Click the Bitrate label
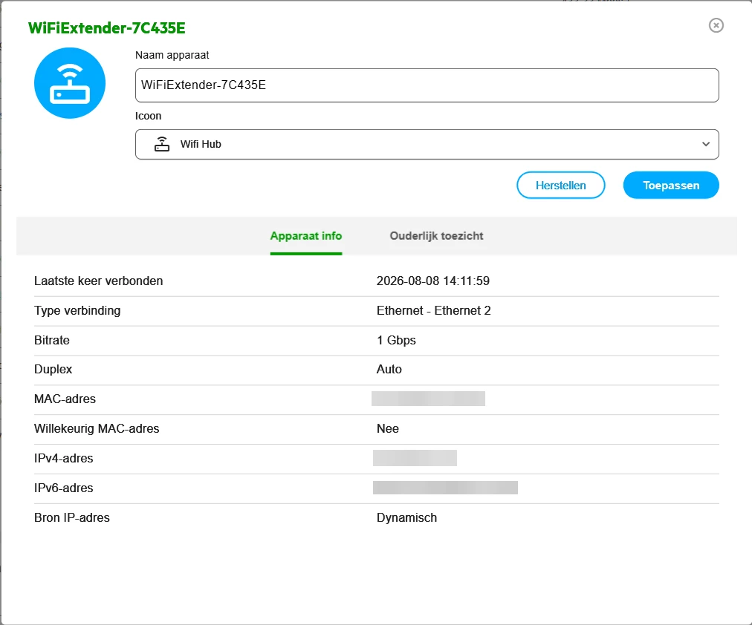Image resolution: width=752 pixels, height=625 pixels. pos(52,341)
